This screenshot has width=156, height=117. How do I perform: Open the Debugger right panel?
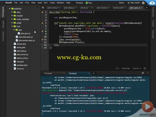point(153,34)
